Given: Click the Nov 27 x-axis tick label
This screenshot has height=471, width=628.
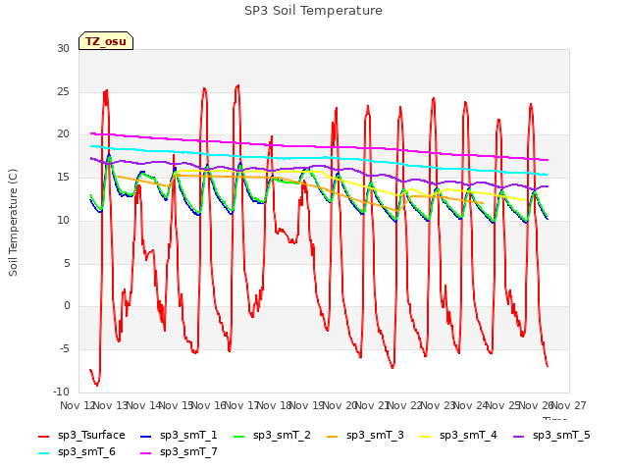Looking at the screenshot, I should [x=569, y=405].
